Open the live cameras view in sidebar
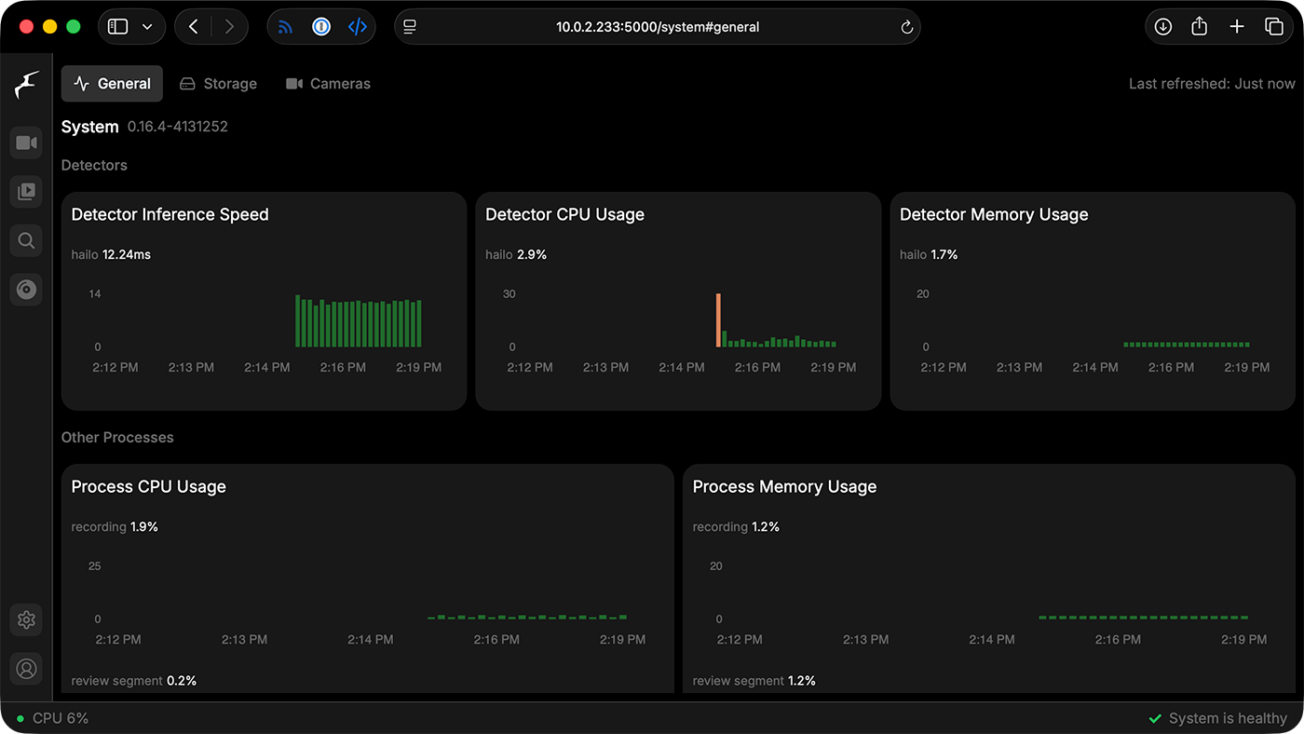The width and height of the screenshot is (1304, 734). [26, 143]
